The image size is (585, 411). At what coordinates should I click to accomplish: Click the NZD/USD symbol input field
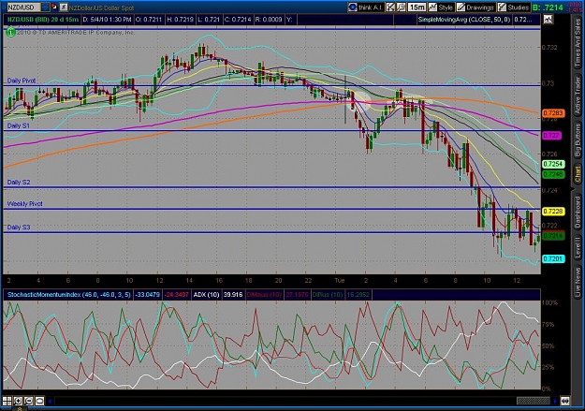[23, 7]
